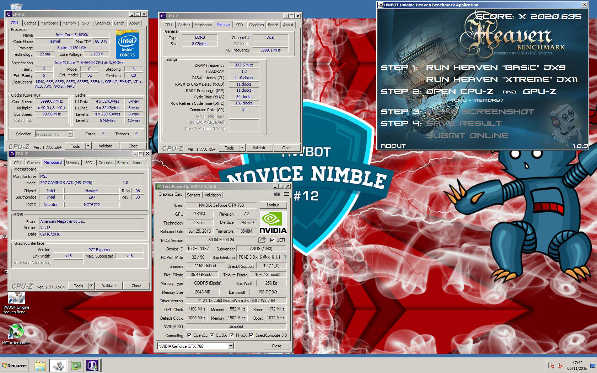Screen dimensions: 597x373
Task: Open HWBOT Unigine Heaven desktop shortcut
Action: (x=16, y=303)
